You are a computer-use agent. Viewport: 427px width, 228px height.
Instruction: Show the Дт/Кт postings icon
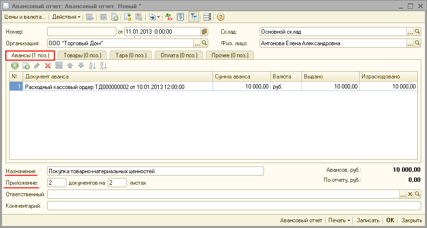point(169,17)
